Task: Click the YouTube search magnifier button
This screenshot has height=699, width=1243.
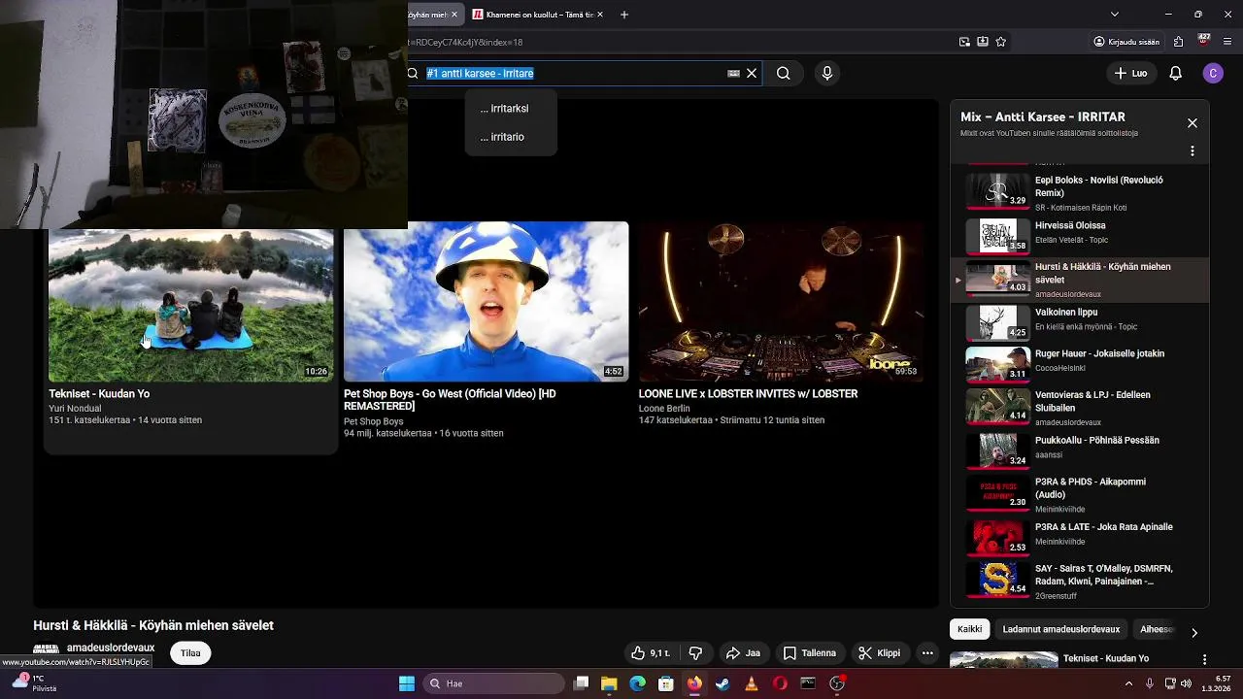Action: 783,73
